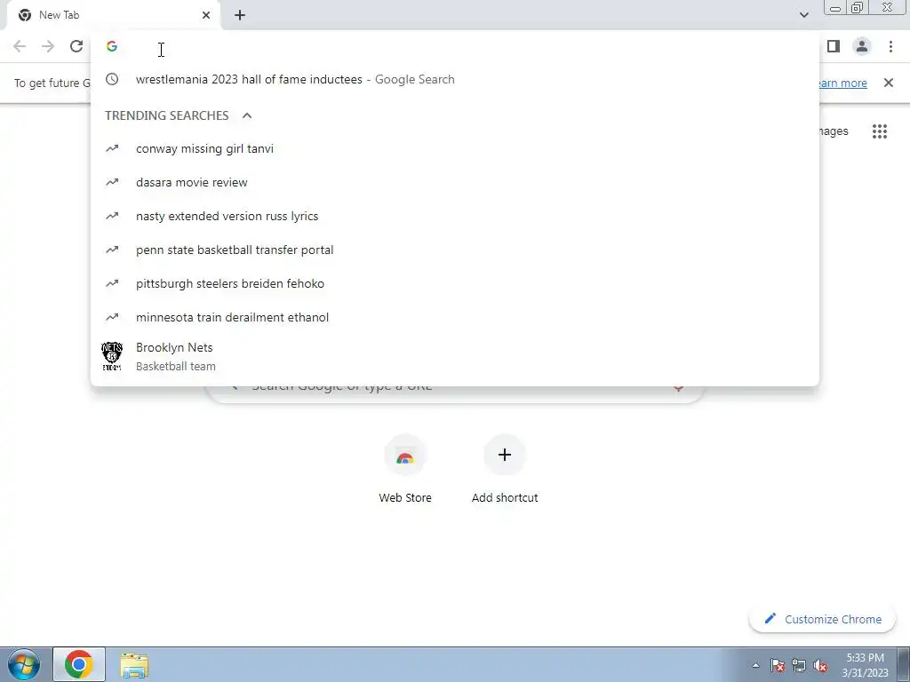Image resolution: width=910 pixels, height=682 pixels.
Task: Collapse the Trending Searches section
Action: point(247,115)
